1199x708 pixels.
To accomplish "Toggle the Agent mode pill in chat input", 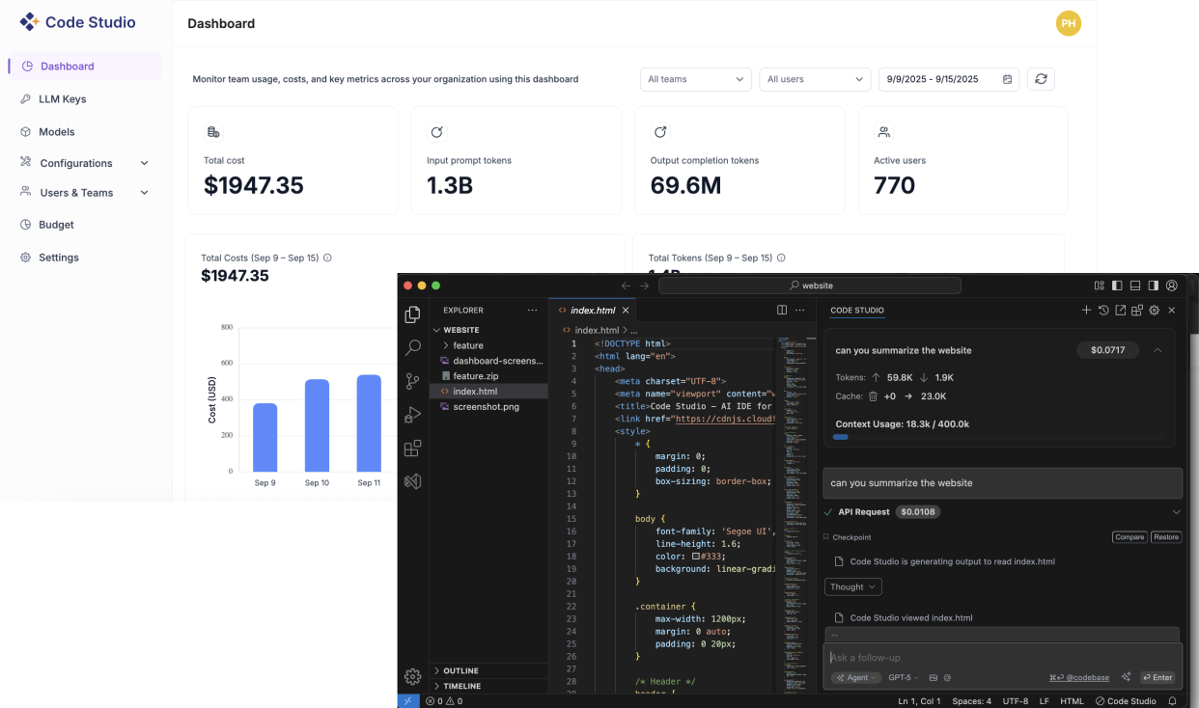I will click(855, 677).
